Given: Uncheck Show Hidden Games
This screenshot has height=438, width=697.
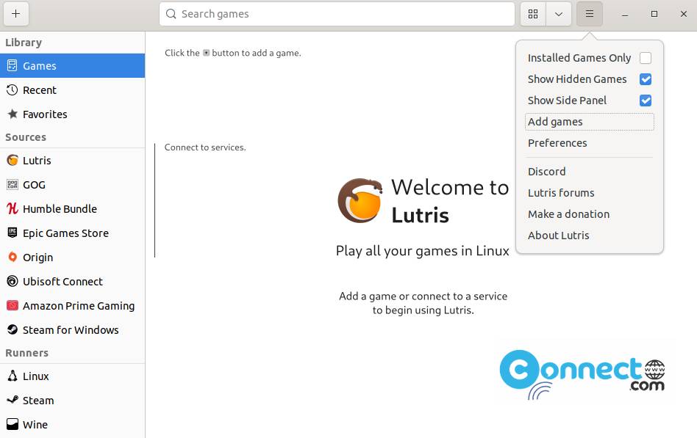Looking at the screenshot, I should [x=646, y=79].
